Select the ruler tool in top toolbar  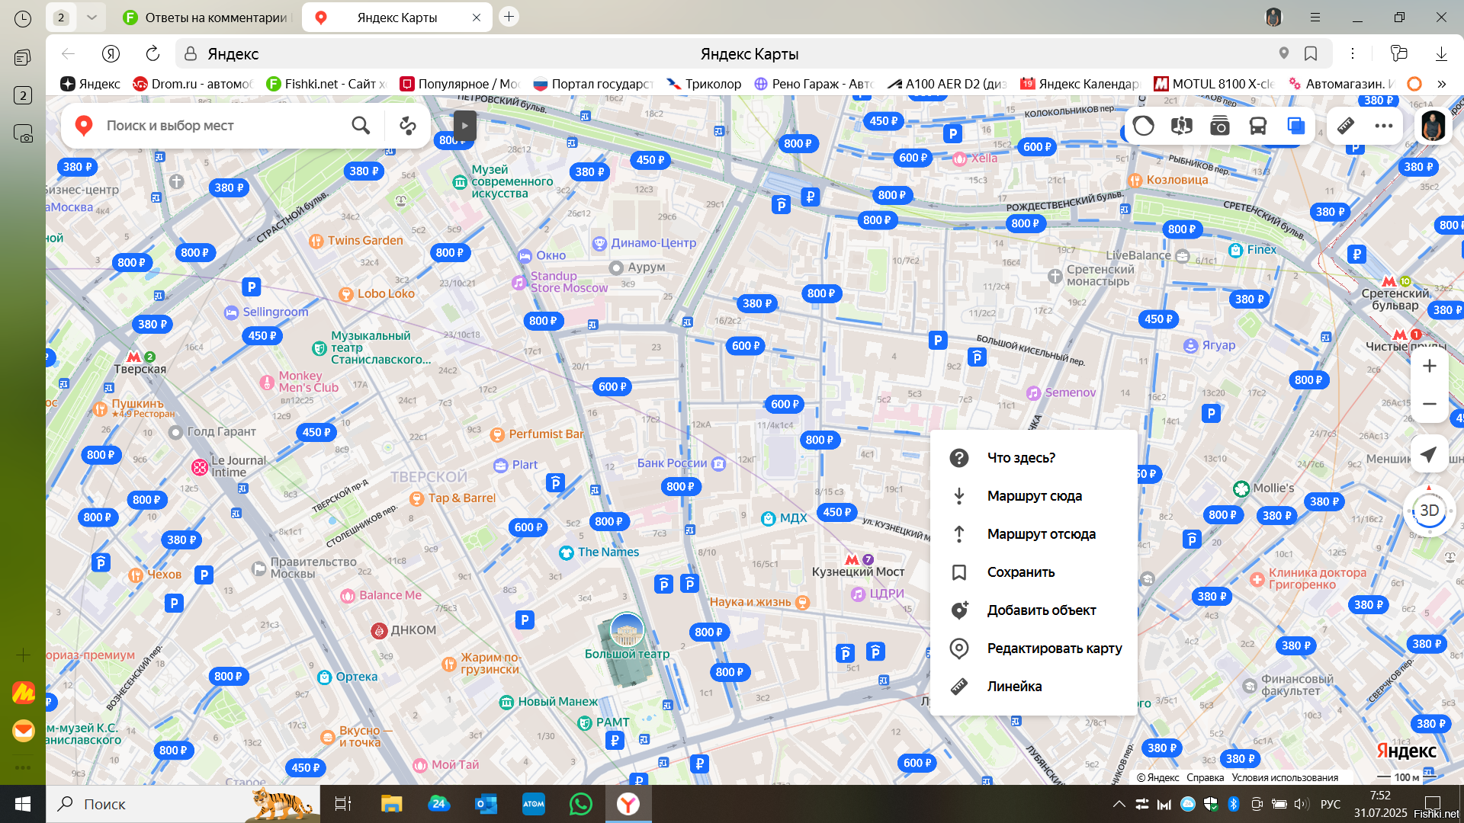pyautogui.click(x=1346, y=126)
